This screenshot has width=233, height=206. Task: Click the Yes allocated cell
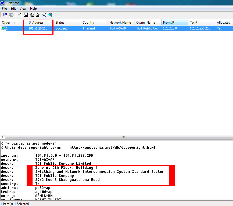pos(219,28)
